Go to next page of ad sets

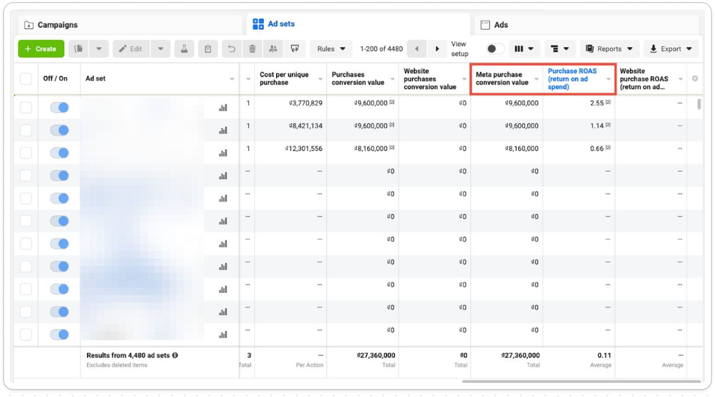coord(437,49)
